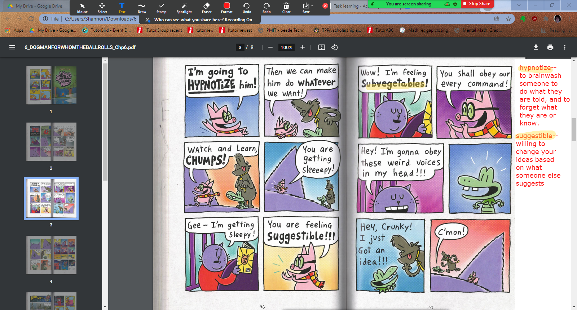Clear all annotations with trash icon
Image resolution: width=577 pixels, height=310 pixels.
tap(286, 8)
